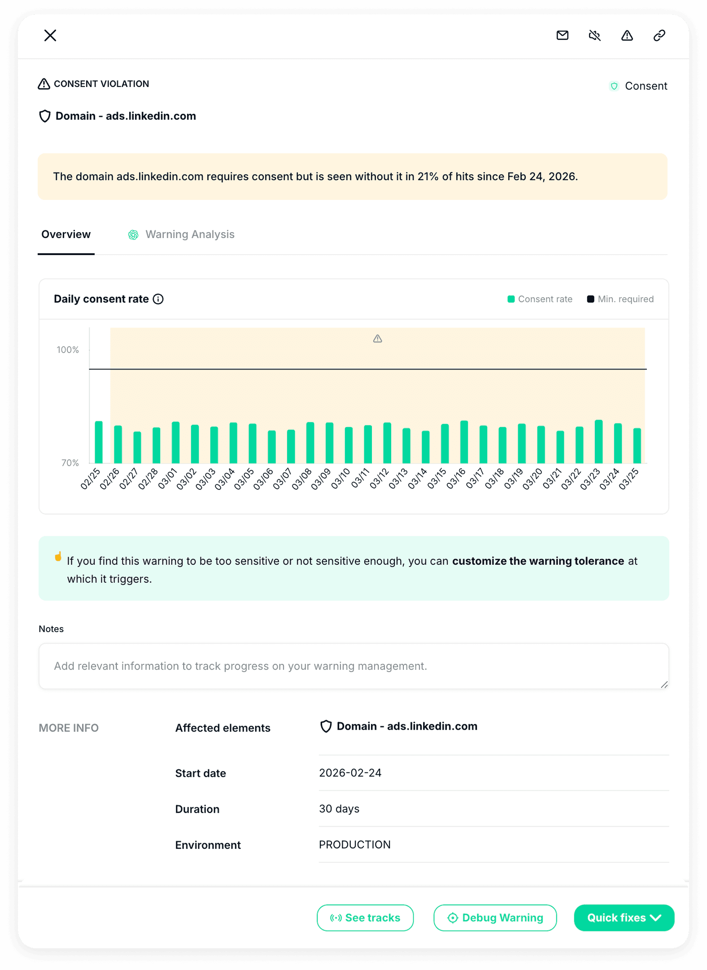This screenshot has height=970, width=707.
Task: Click the envelope email icon
Action: click(x=562, y=35)
